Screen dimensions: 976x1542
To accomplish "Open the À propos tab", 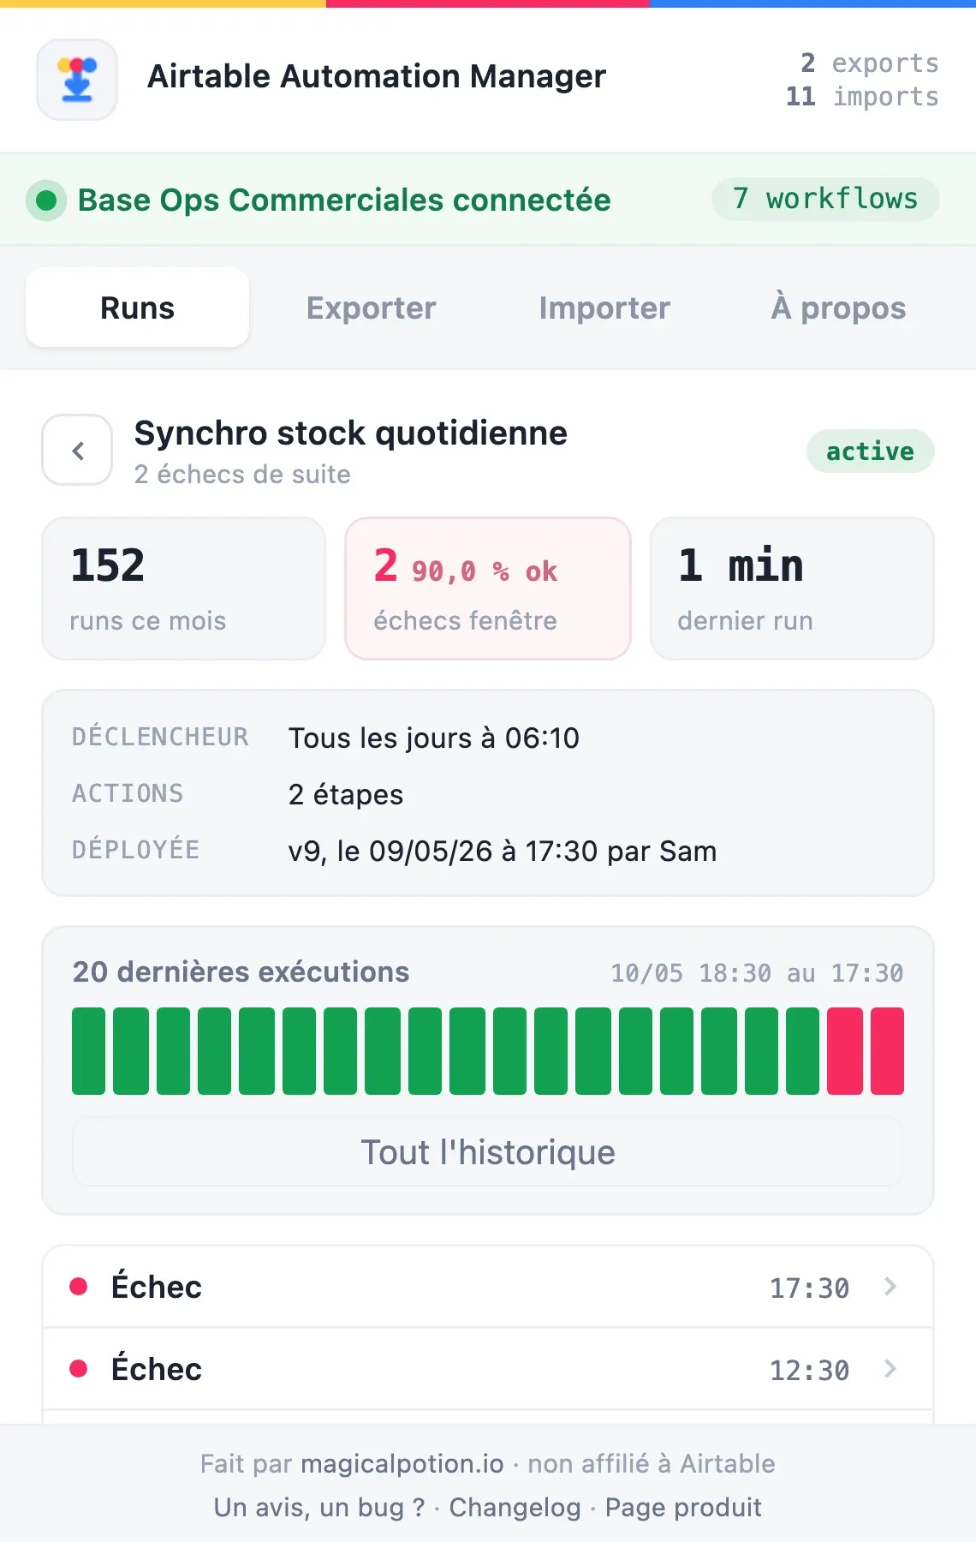I will tap(838, 308).
